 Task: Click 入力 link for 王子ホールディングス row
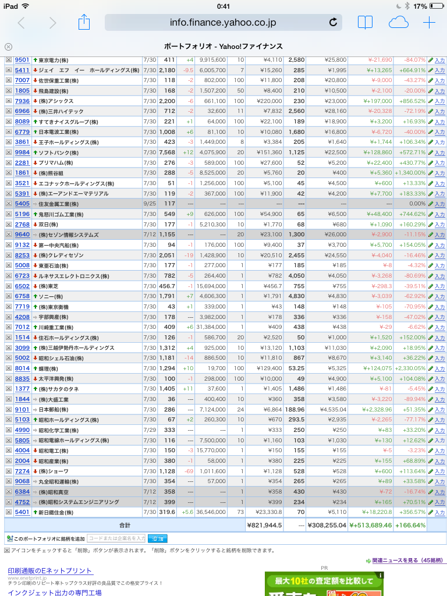(440, 142)
